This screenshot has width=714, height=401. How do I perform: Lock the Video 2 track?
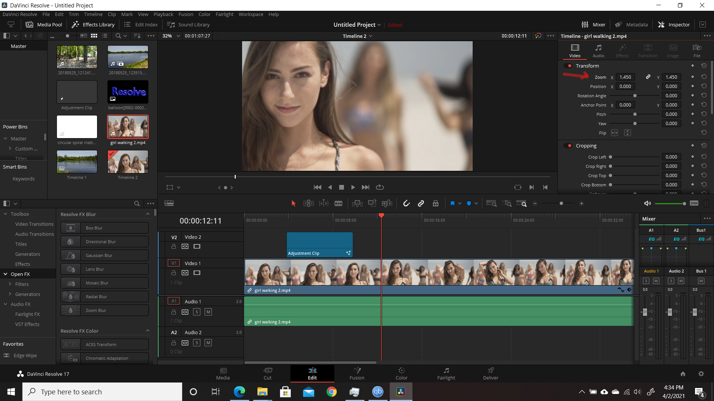click(173, 246)
